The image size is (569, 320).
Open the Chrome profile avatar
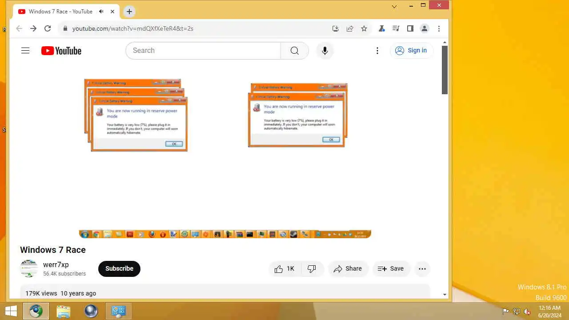tap(425, 28)
